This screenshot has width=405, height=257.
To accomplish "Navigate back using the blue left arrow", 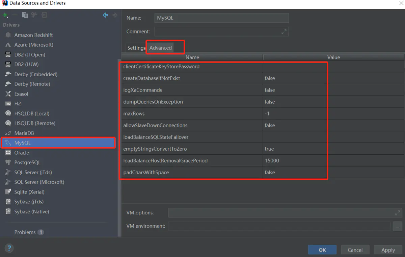I will [x=105, y=15].
